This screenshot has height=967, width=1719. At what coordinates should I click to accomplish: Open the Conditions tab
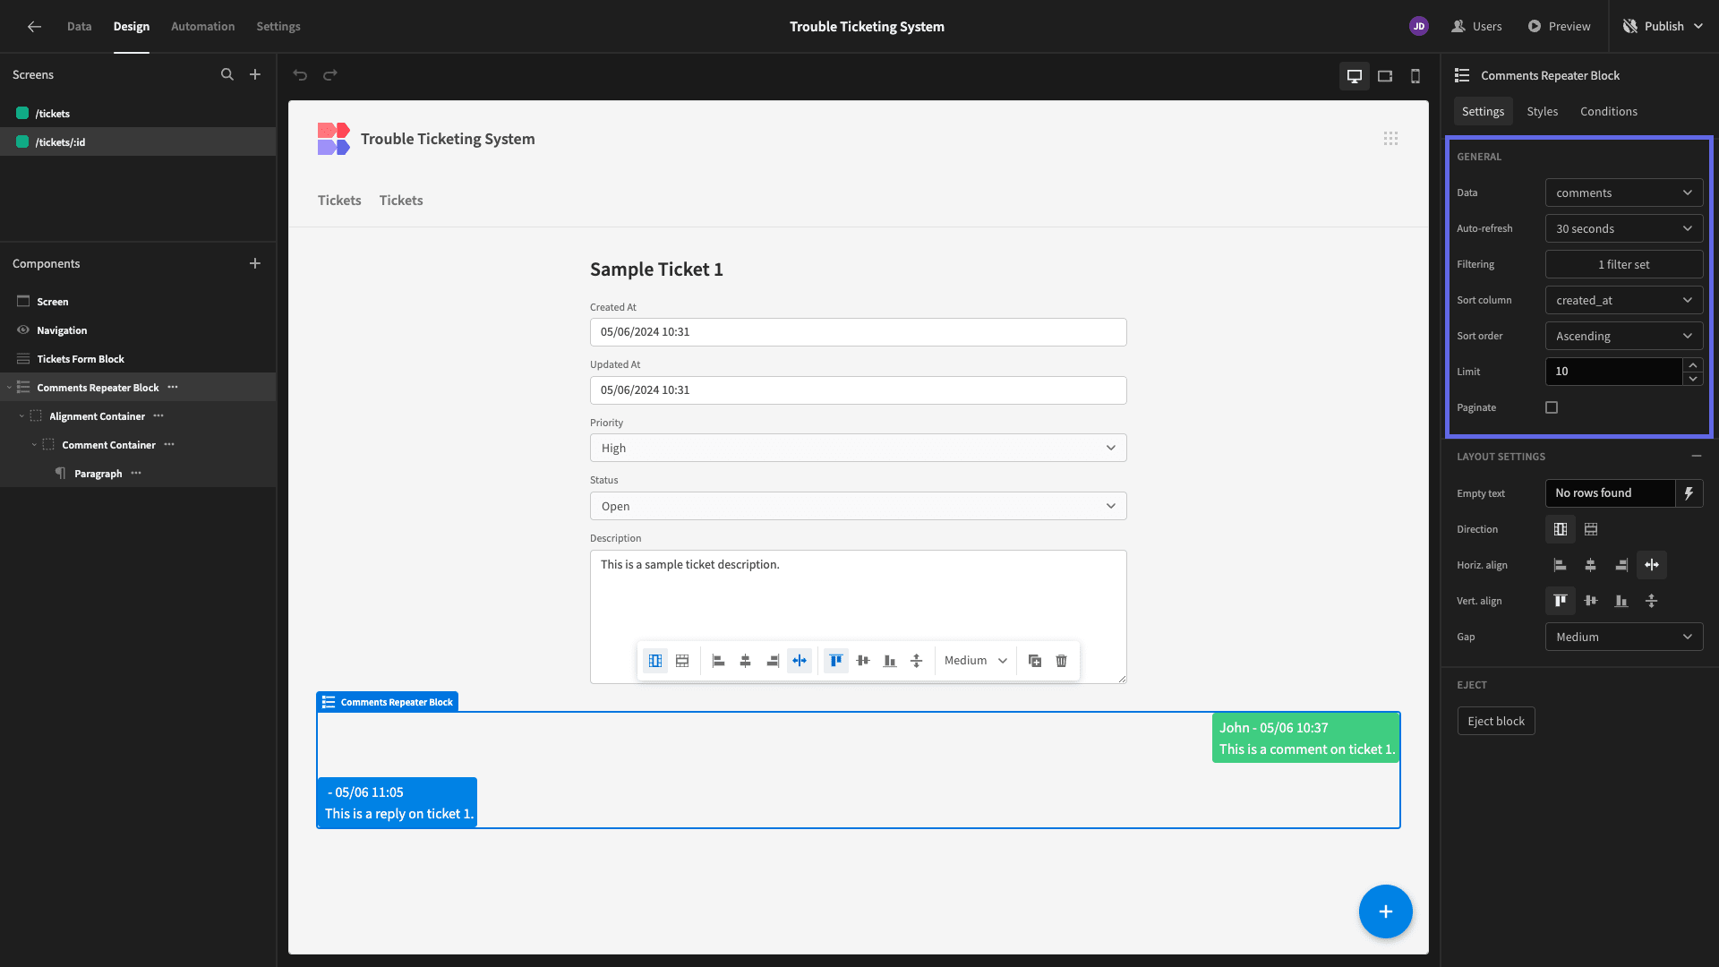[x=1608, y=111]
